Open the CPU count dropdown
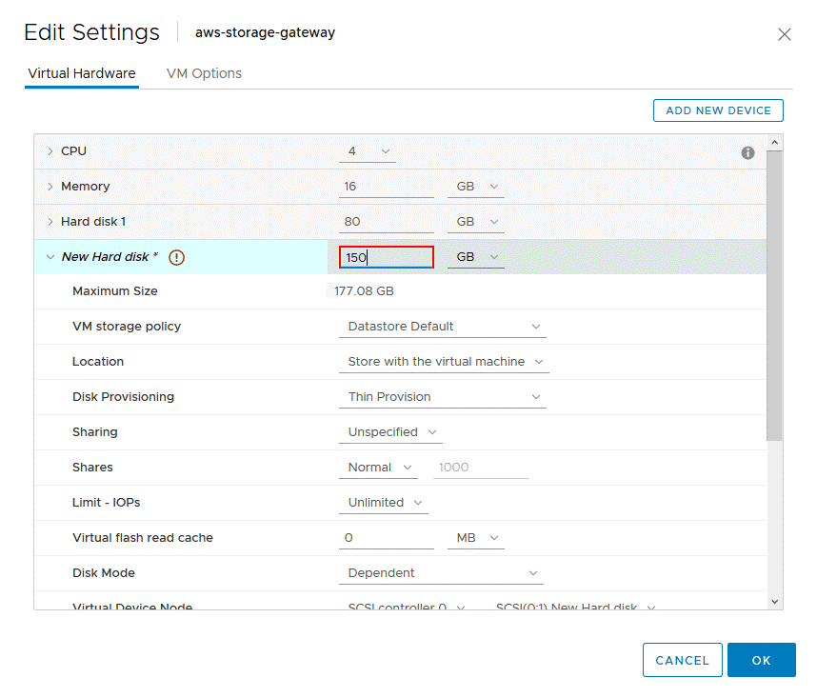The image size is (817, 698). (x=367, y=150)
